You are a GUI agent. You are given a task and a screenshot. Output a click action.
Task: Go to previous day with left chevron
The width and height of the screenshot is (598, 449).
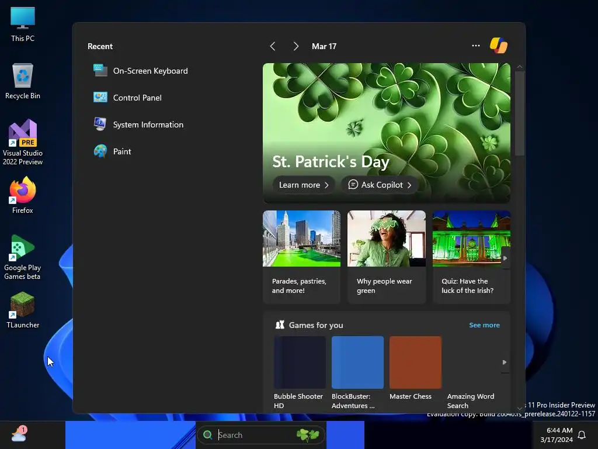(272, 46)
